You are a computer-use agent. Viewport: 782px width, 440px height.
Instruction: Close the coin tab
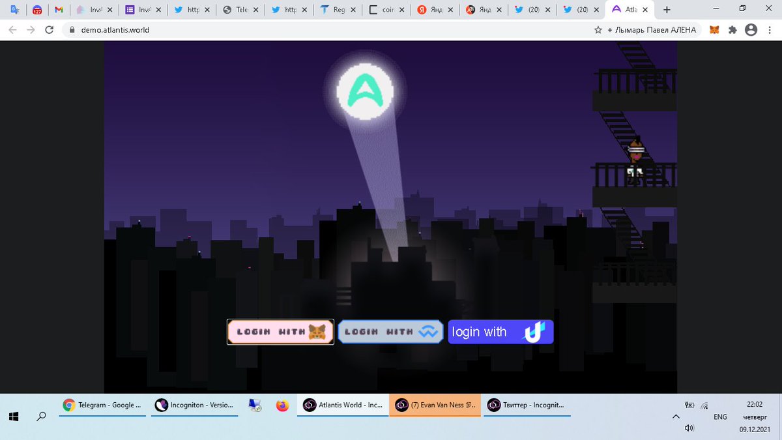coord(403,10)
